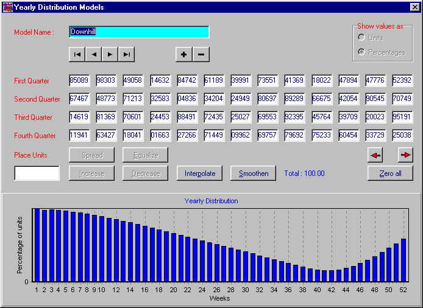Select Fourth Quarter cell 09962
Image resolution: width=423 pixels, height=308 pixels.
pos(241,135)
